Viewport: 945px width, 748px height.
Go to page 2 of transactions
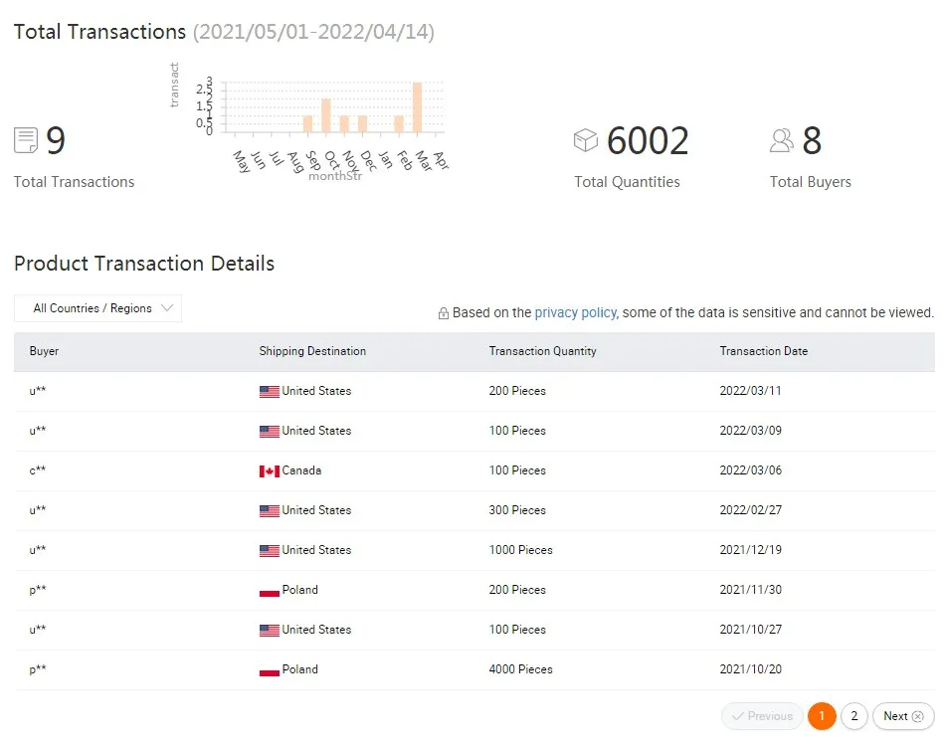click(x=853, y=716)
